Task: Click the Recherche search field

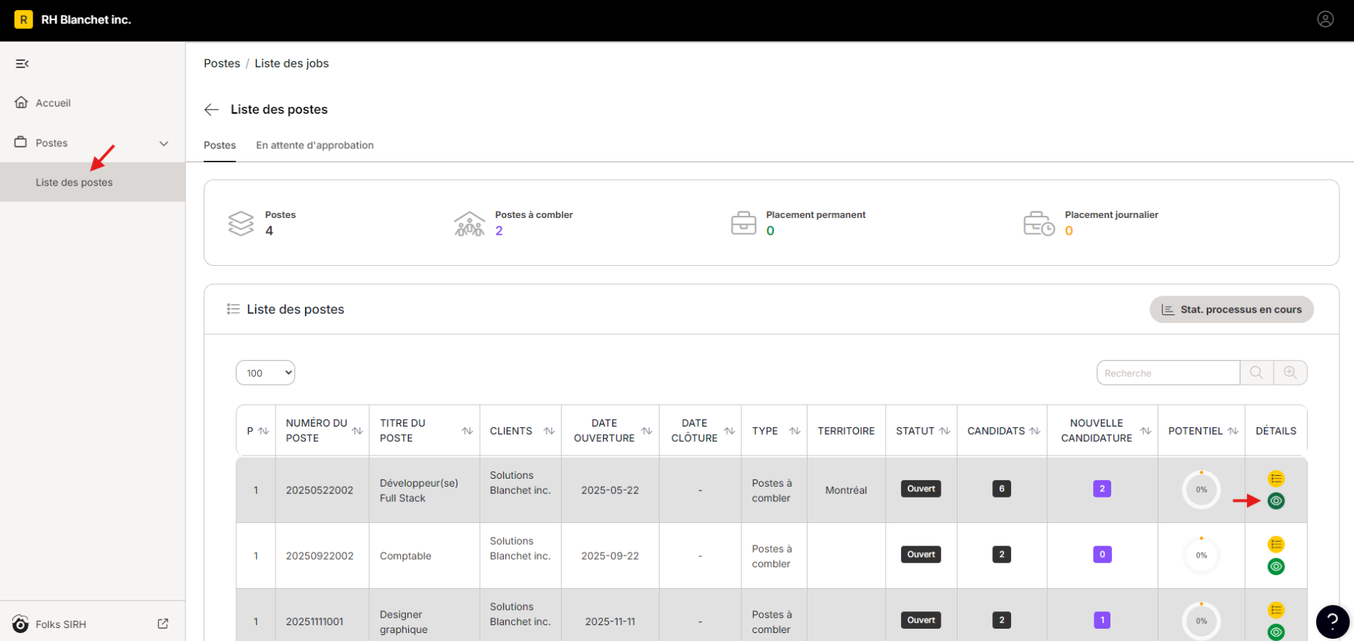Action: pos(1168,373)
